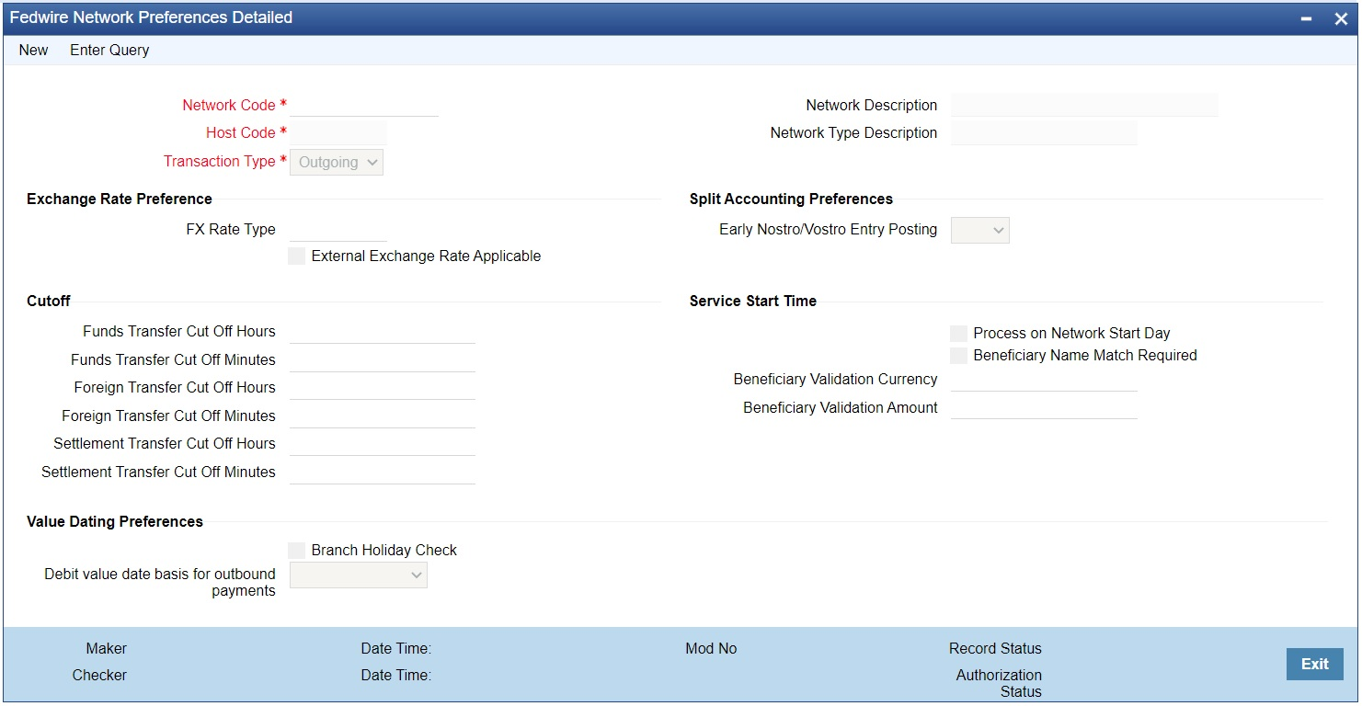Focus the Network Code field
The height and width of the screenshot is (706, 1362).
tap(364, 105)
